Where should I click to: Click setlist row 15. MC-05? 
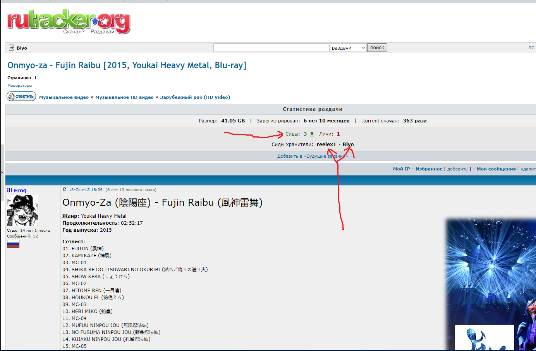point(74,346)
